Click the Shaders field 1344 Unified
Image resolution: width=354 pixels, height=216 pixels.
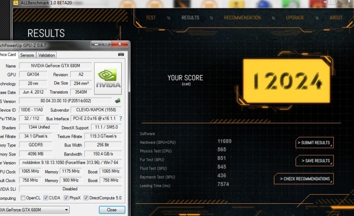tap(39, 127)
